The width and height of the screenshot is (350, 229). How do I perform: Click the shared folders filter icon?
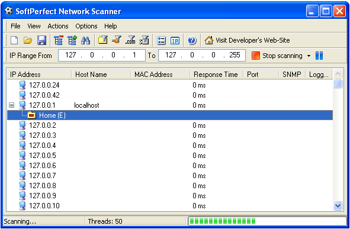pyautogui.click(x=103, y=40)
